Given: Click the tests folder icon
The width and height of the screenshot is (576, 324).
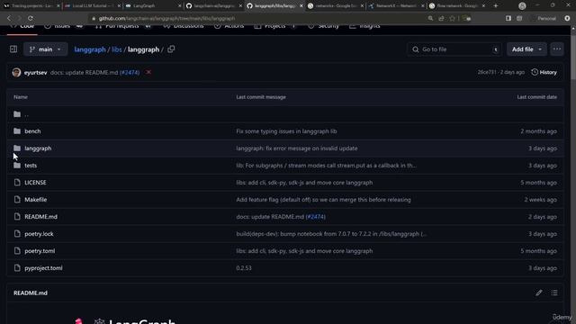Looking at the screenshot, I should (x=17, y=166).
